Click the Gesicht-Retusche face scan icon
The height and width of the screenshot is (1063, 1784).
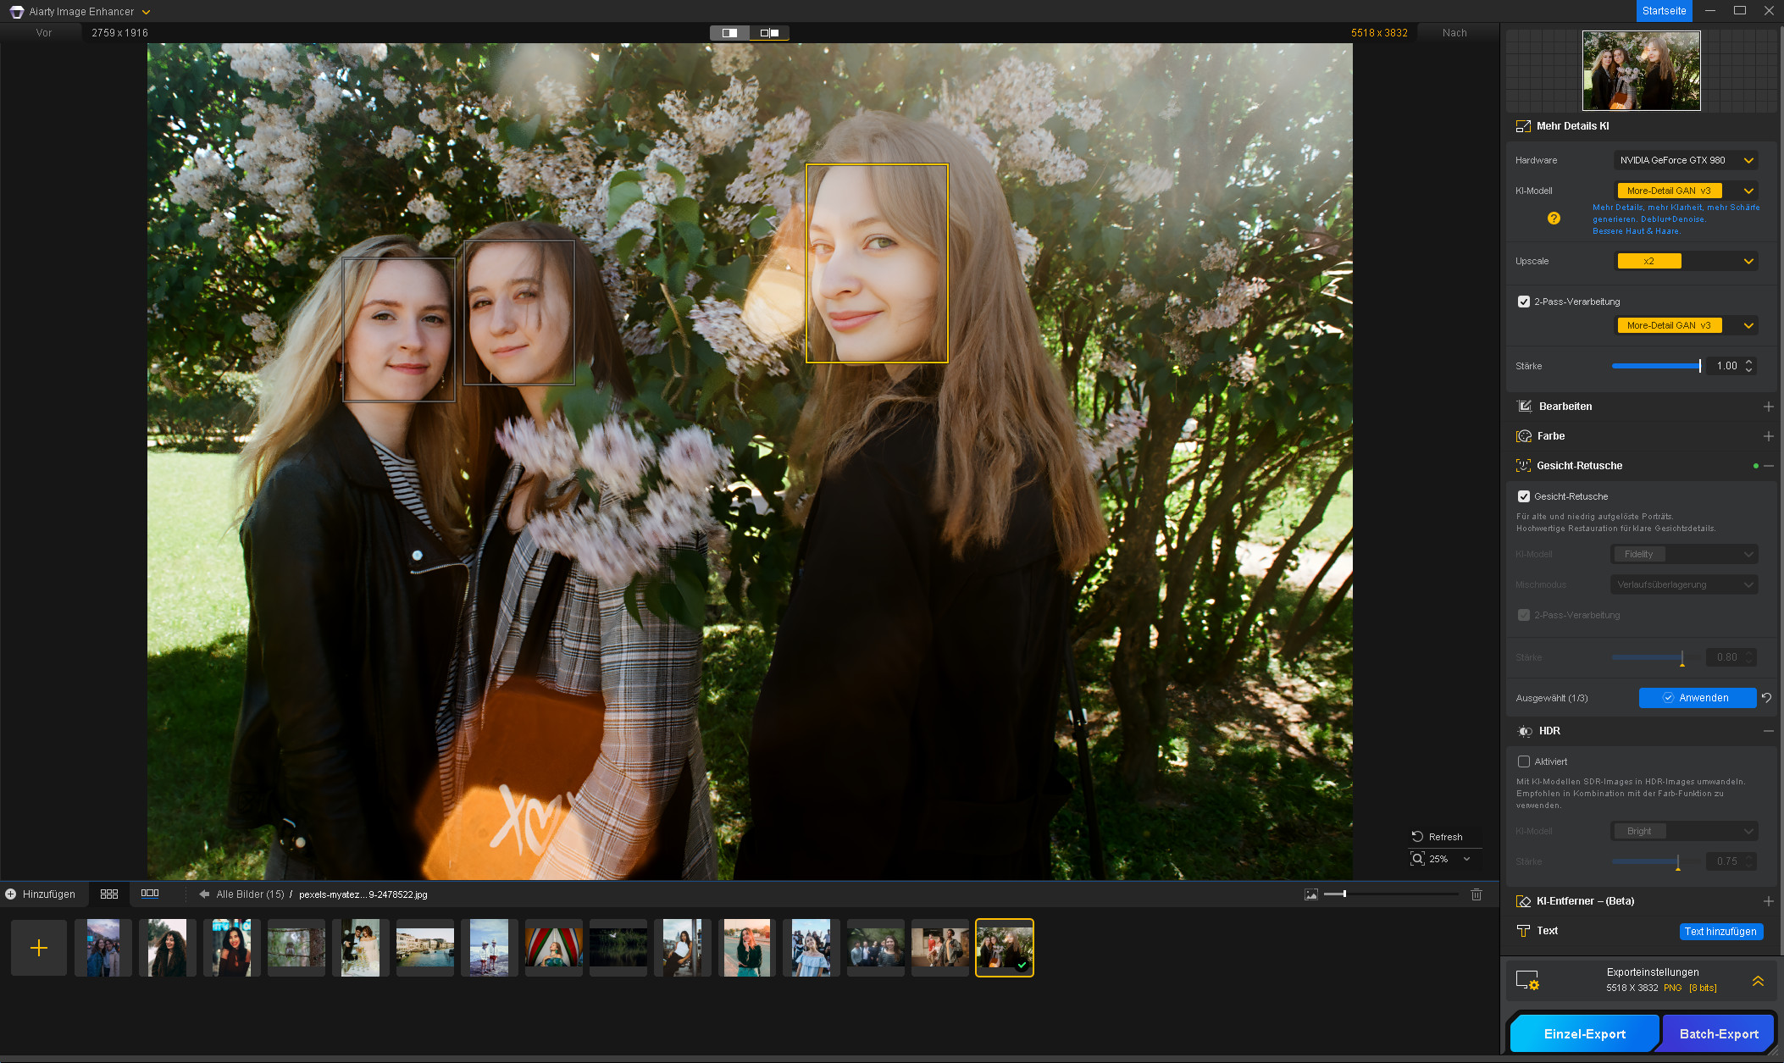(x=1523, y=465)
